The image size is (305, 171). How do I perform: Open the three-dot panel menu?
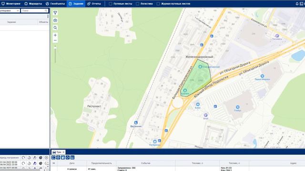48,17
